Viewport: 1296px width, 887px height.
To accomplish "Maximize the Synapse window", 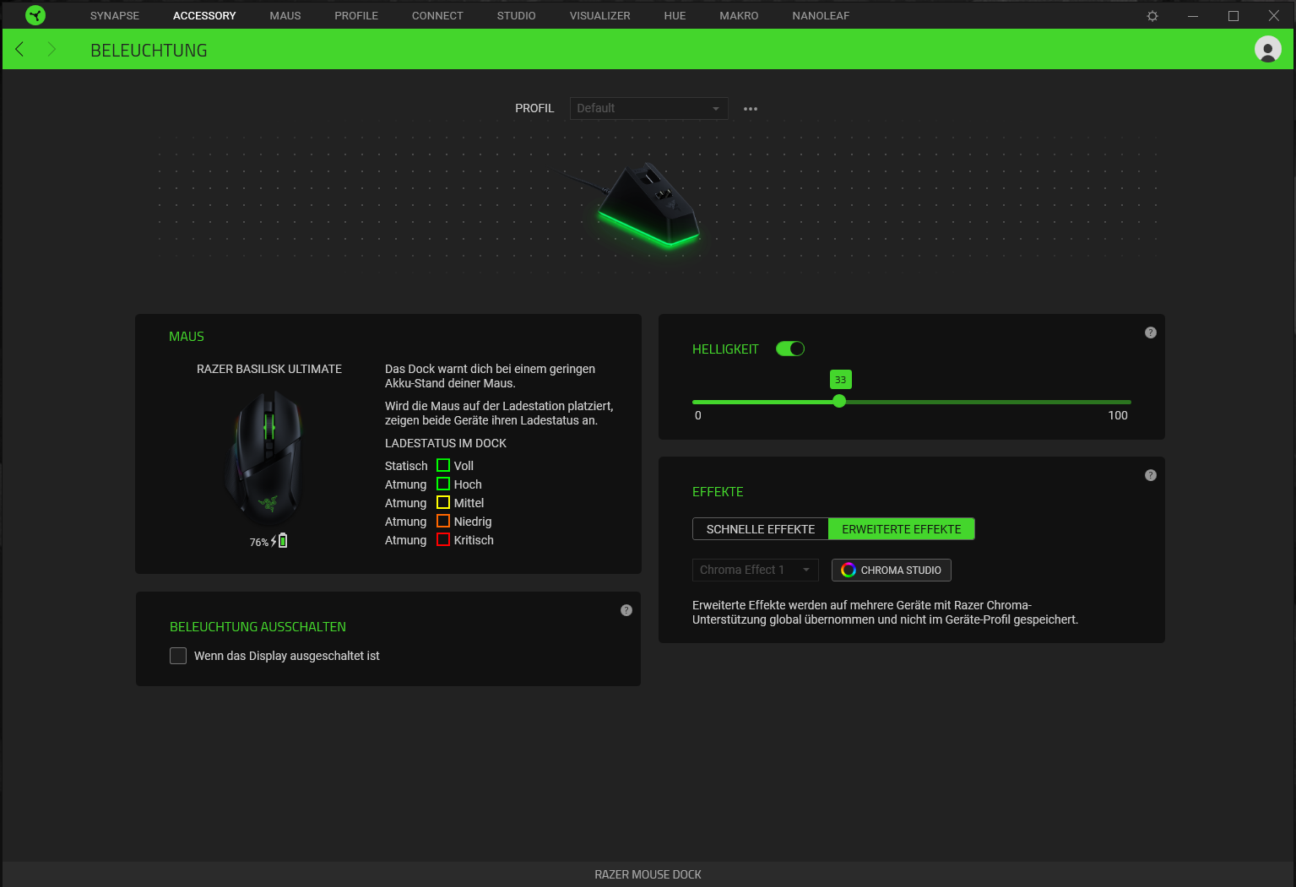I will 1234,16.
